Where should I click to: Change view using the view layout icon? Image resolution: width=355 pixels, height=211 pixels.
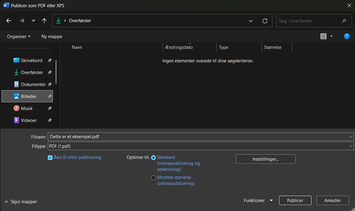[x=323, y=36]
